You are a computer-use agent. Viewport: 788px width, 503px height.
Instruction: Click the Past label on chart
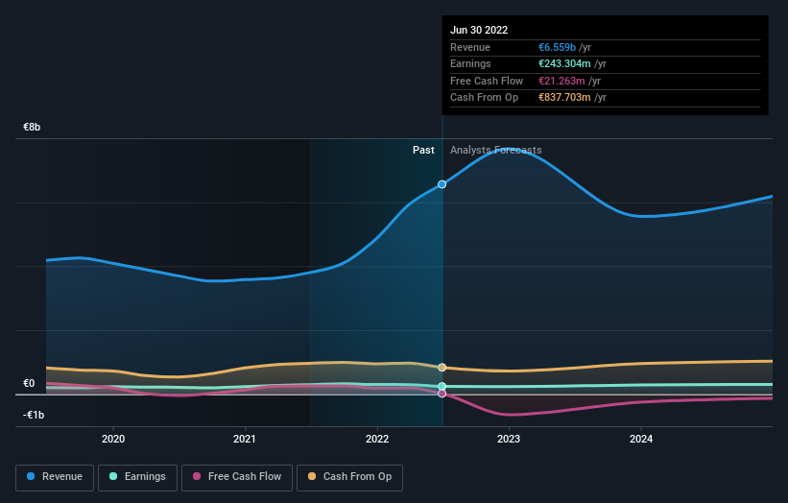pos(423,150)
